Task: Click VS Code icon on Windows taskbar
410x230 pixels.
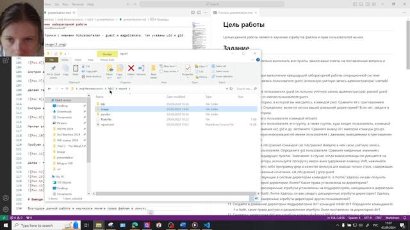Action: 207,225
